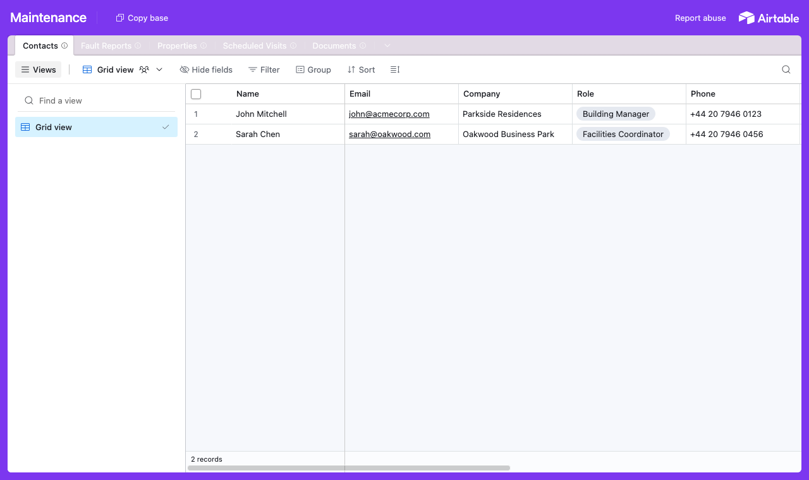The image size is (809, 480).
Task: Open the search magnifier icon in toolbar
Action: click(x=786, y=69)
